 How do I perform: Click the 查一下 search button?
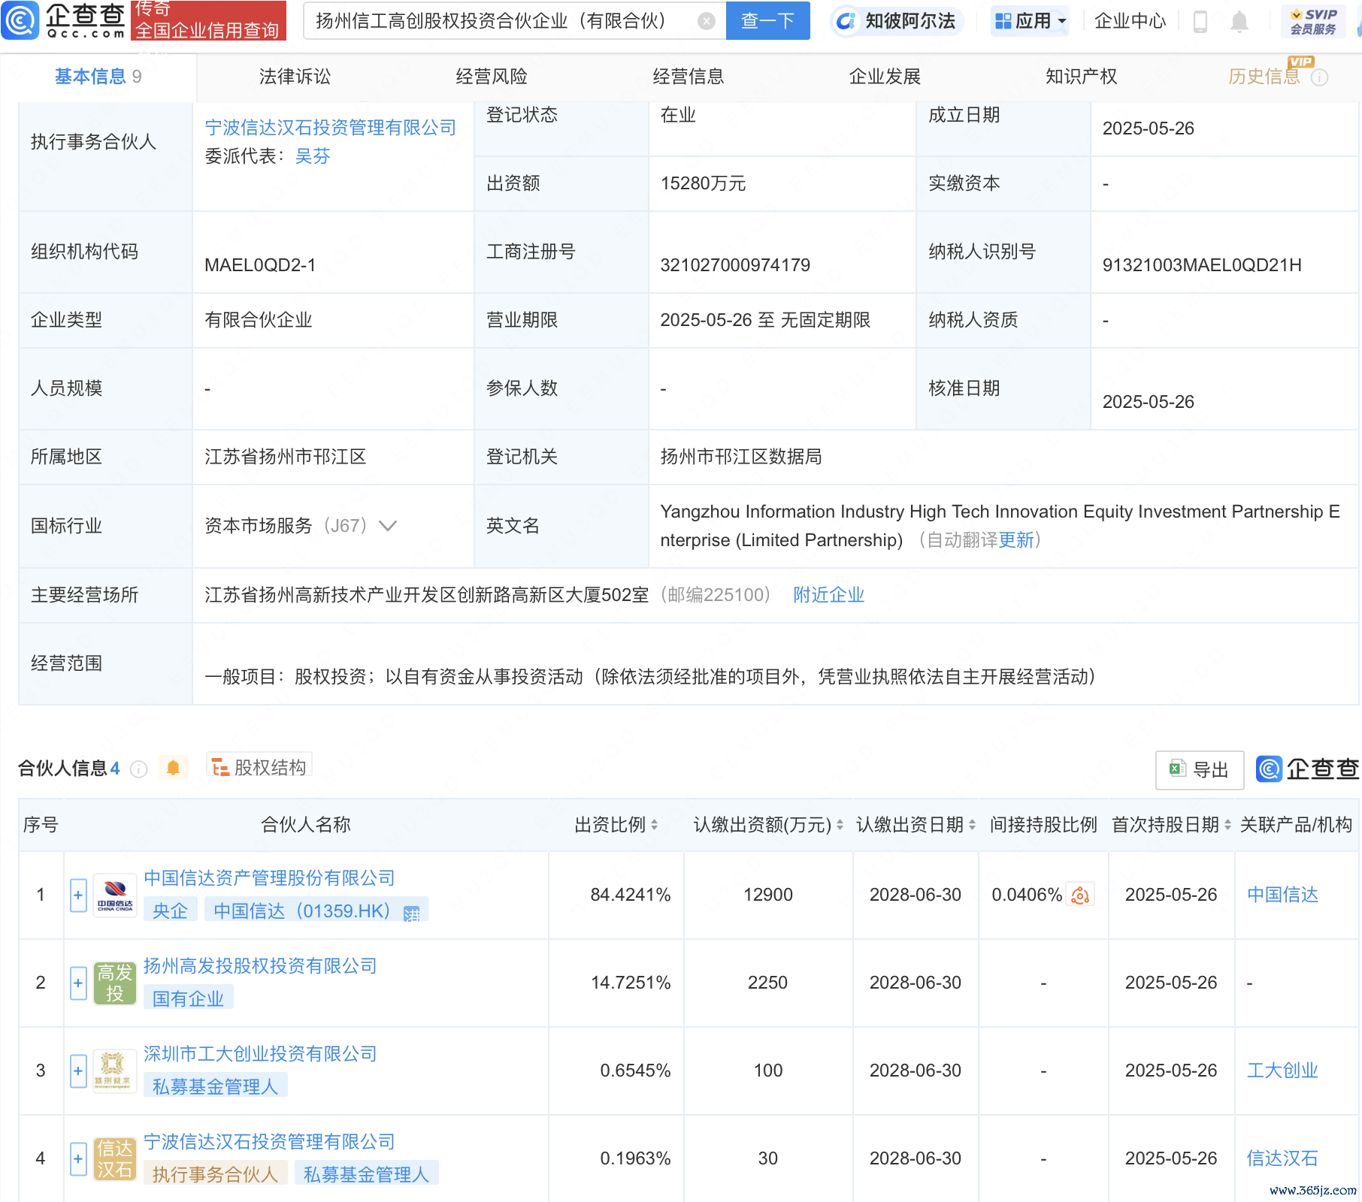767,21
